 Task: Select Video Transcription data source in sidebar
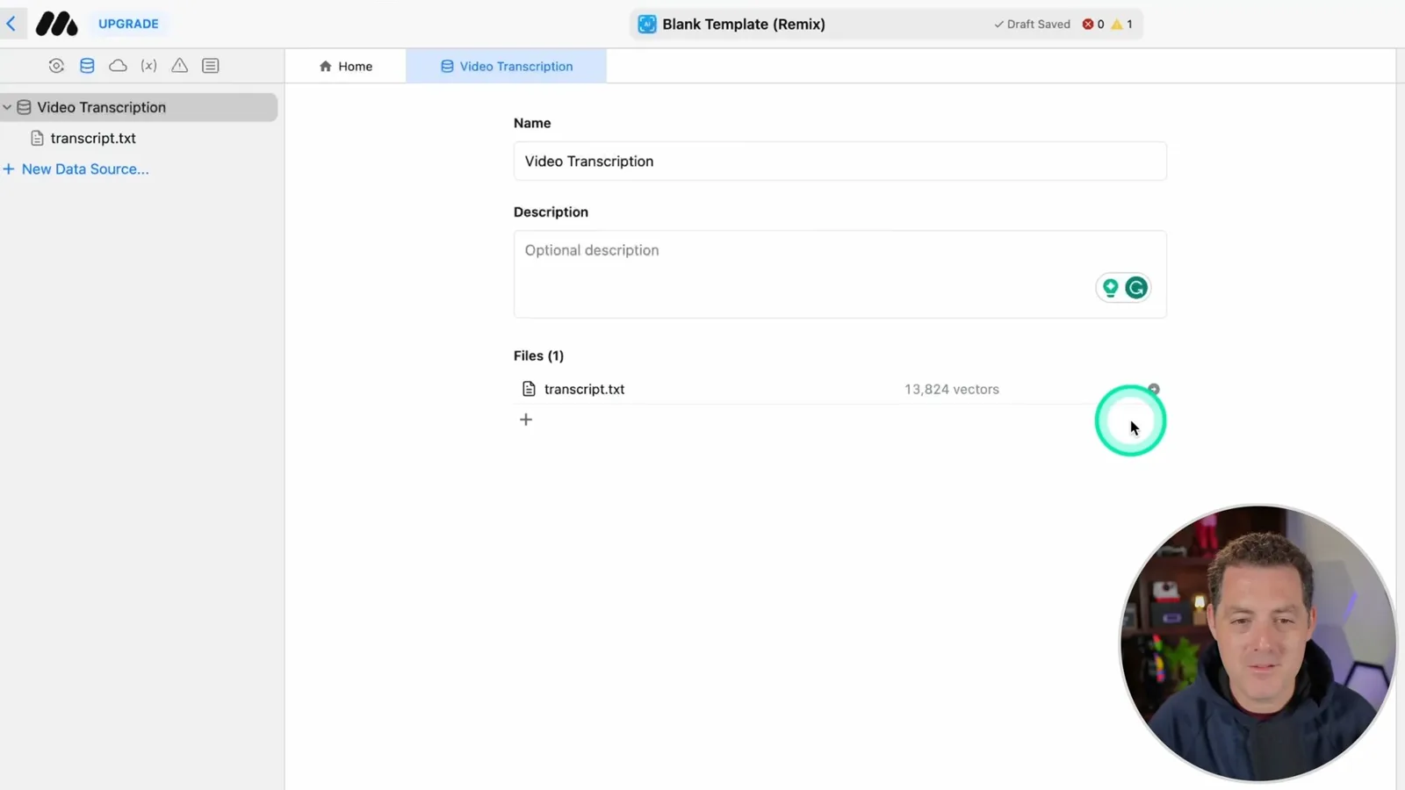139,107
